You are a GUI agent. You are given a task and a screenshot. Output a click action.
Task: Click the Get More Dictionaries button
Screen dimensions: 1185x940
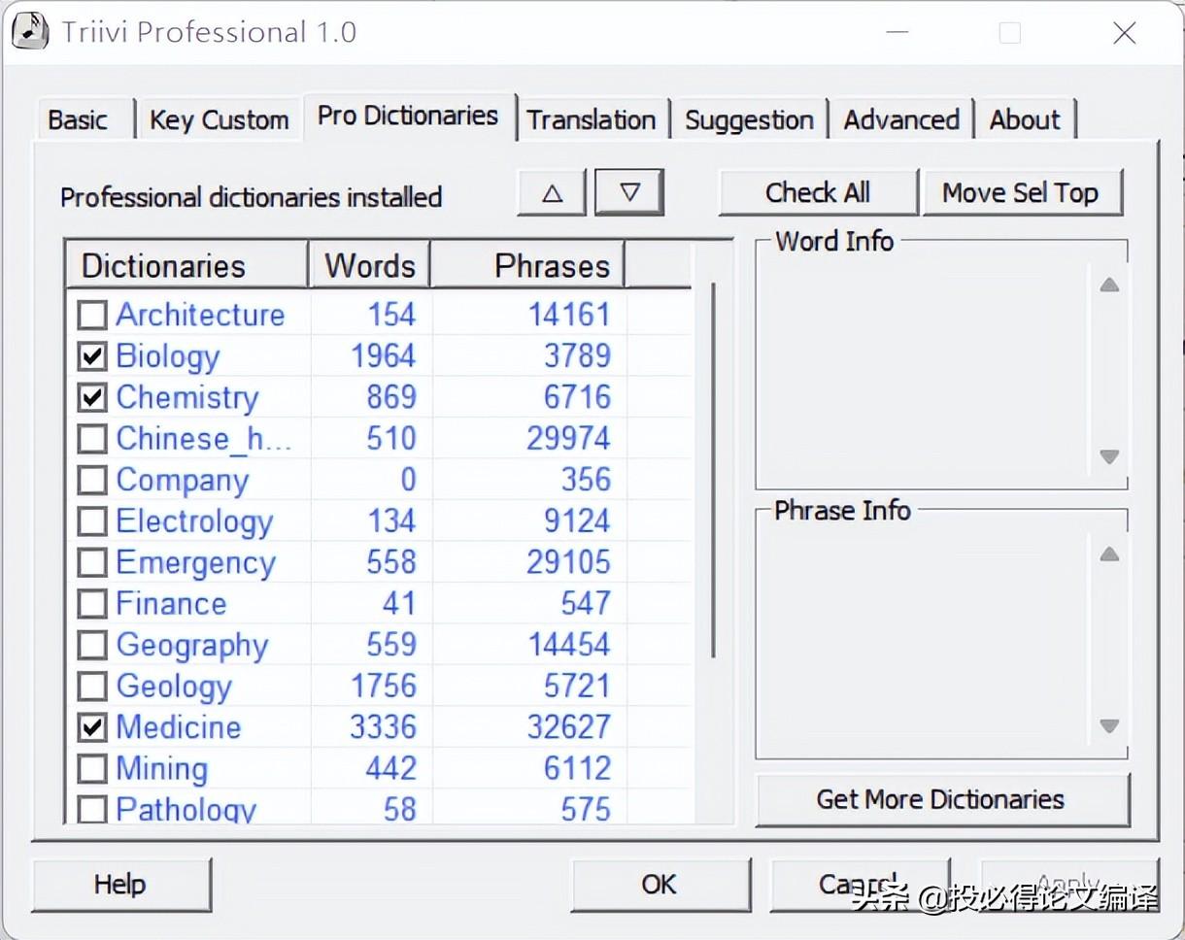(940, 799)
